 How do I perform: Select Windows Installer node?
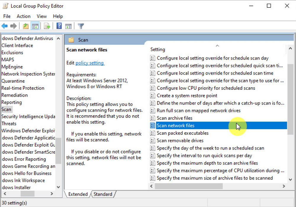tap(16, 187)
